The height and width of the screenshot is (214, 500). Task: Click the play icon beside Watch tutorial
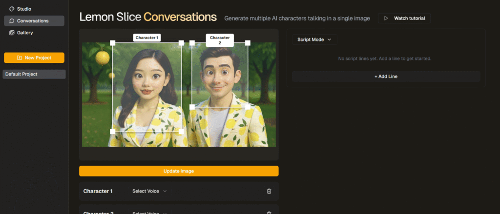click(386, 18)
